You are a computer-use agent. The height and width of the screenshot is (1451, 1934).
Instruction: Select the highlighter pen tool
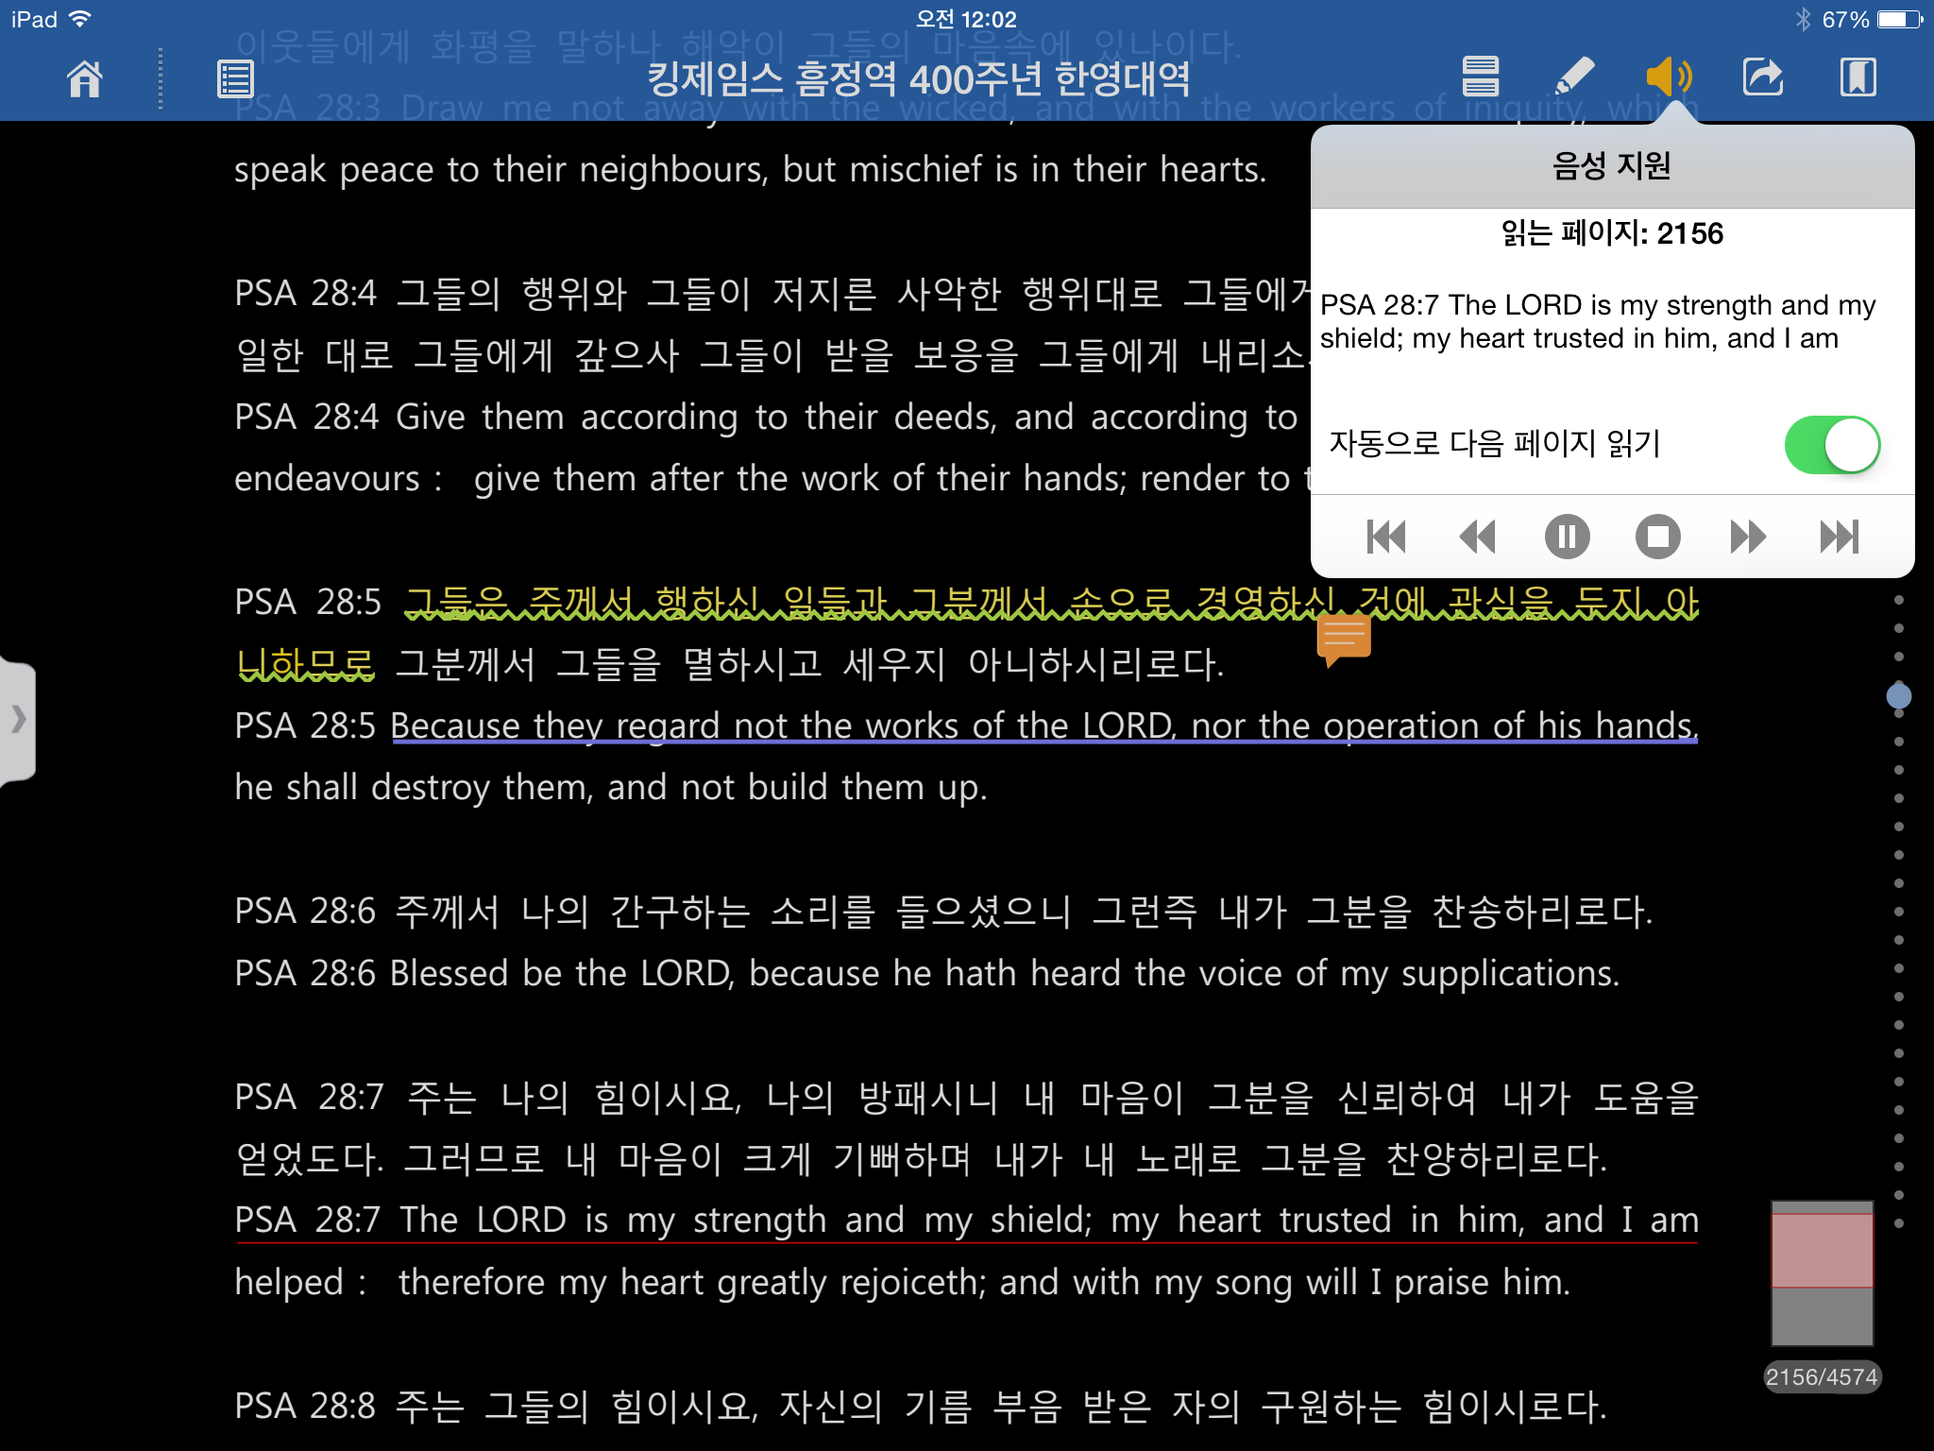click(x=1573, y=77)
